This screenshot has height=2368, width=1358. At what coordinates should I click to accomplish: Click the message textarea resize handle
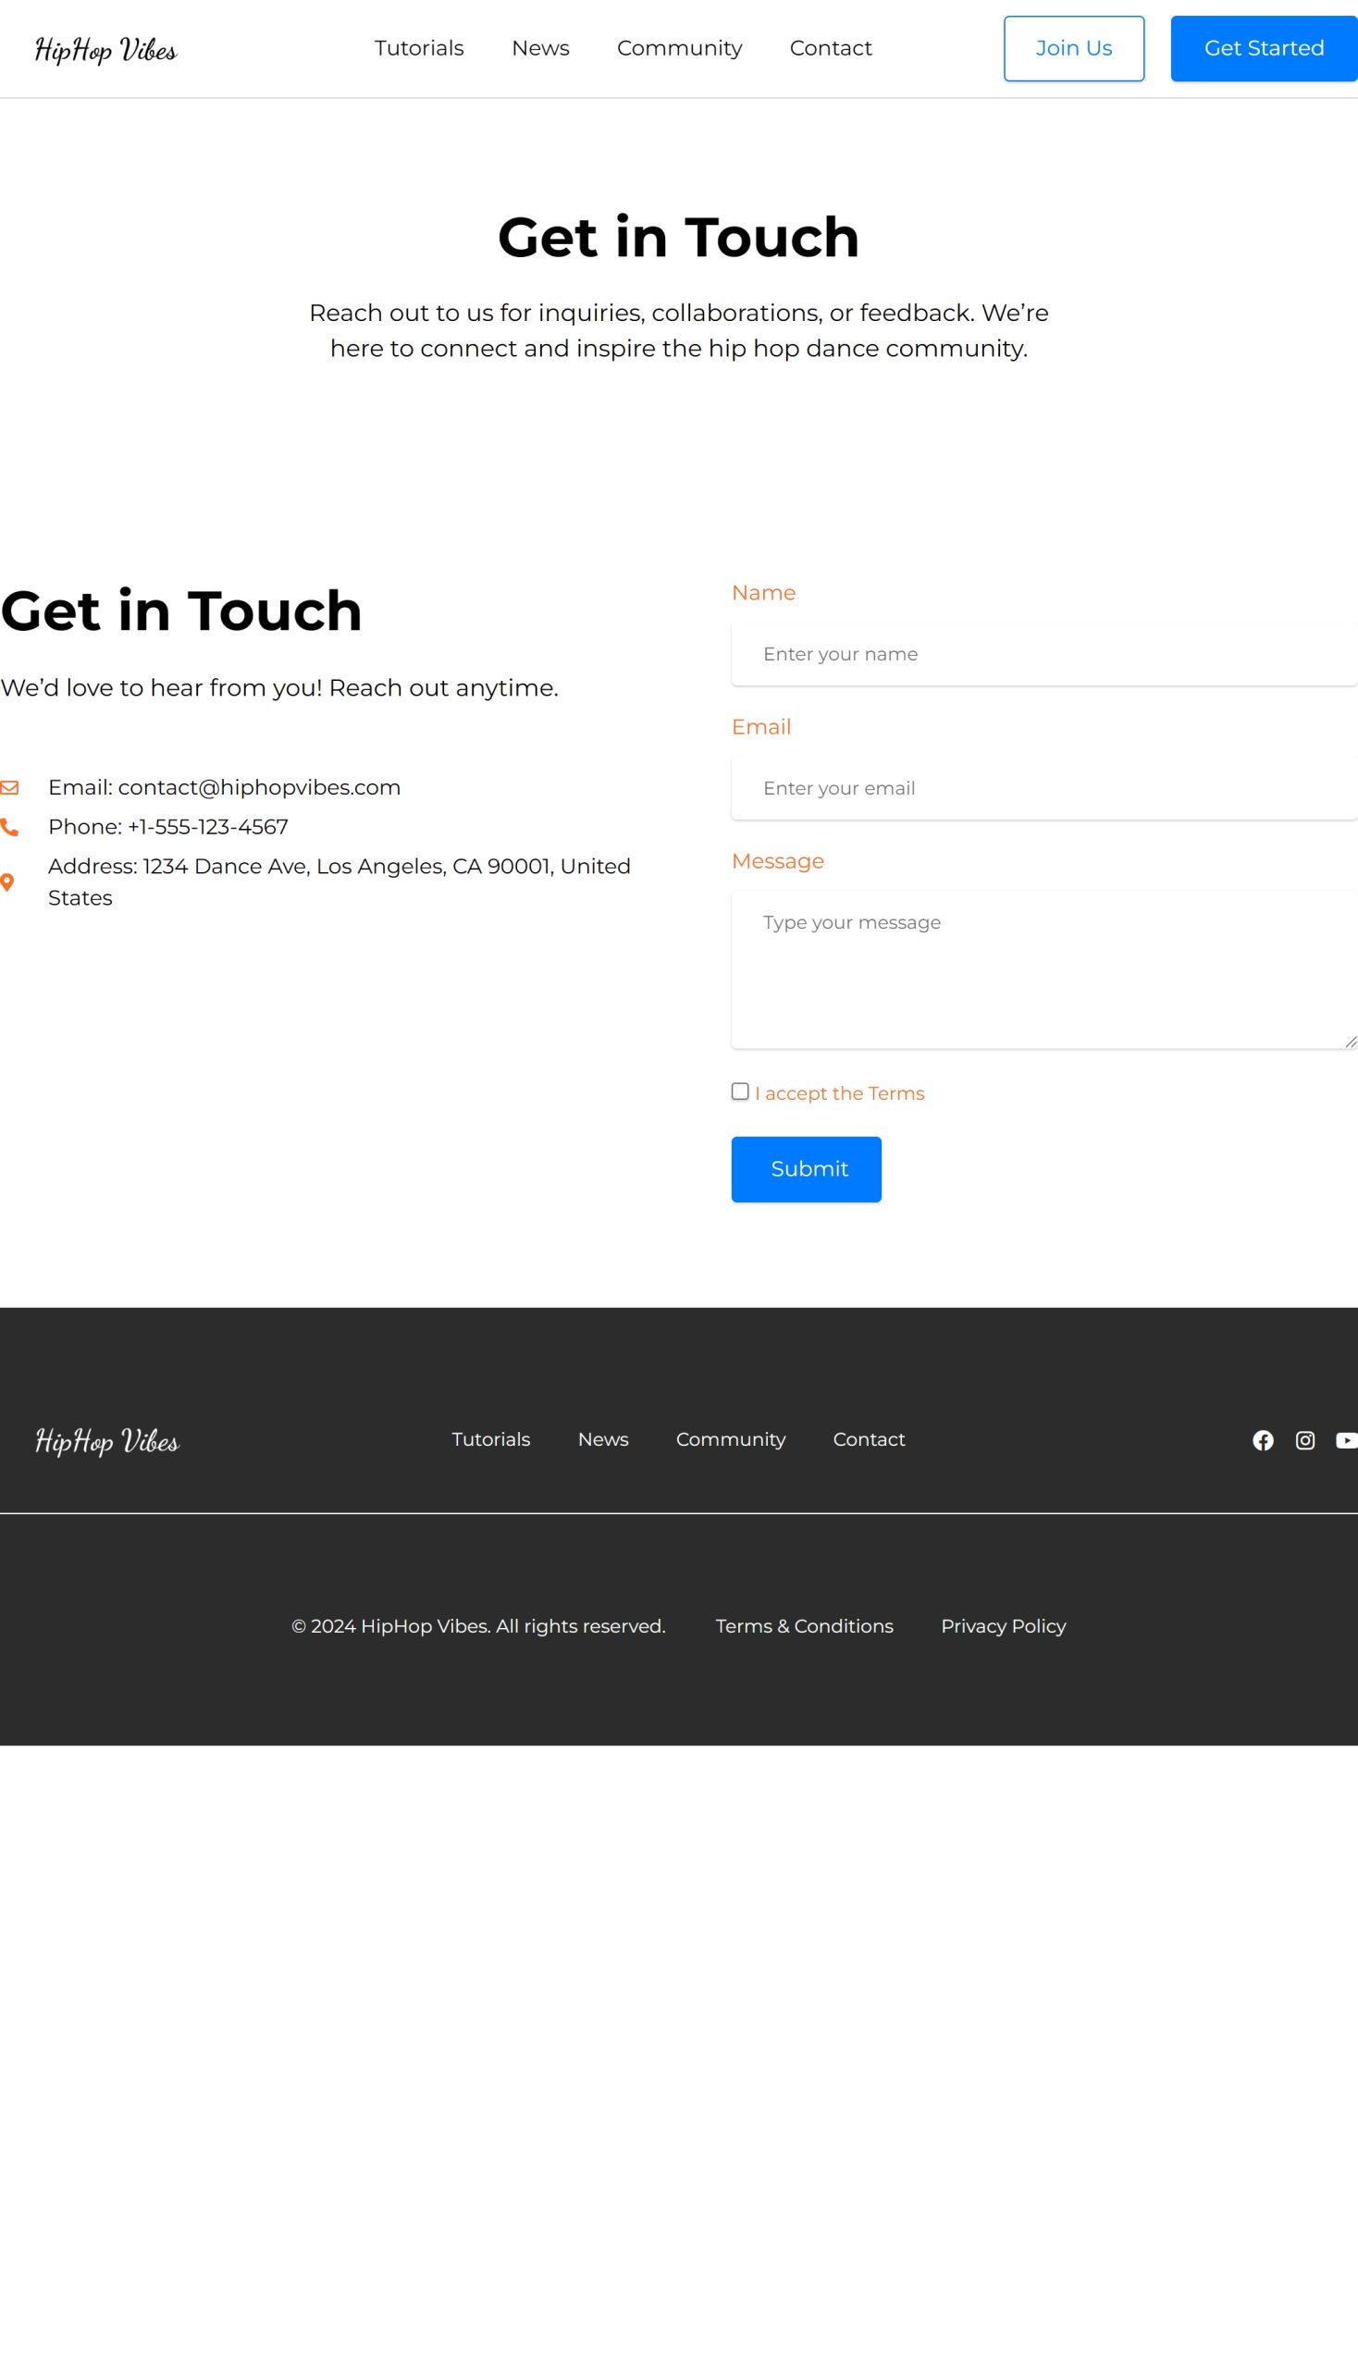1351,1041
